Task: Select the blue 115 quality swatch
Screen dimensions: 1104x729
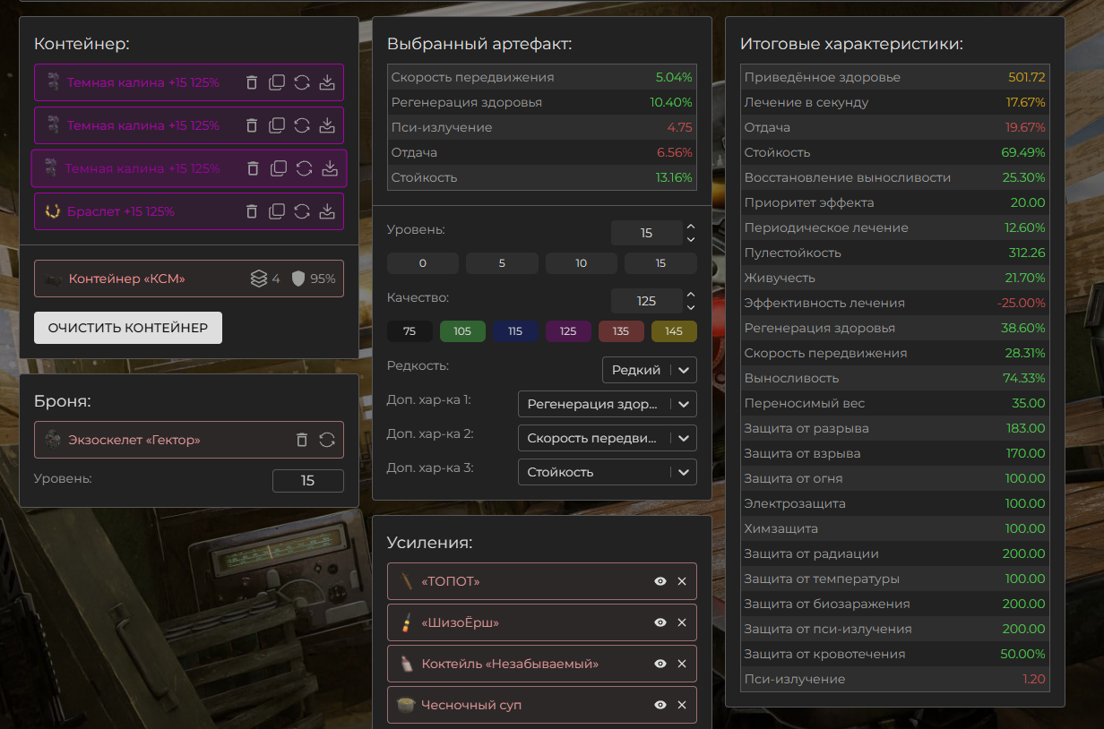Action: point(515,331)
